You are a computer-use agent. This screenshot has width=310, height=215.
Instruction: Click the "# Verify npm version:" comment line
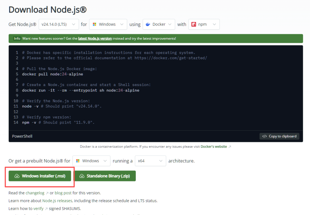click(x=46, y=117)
